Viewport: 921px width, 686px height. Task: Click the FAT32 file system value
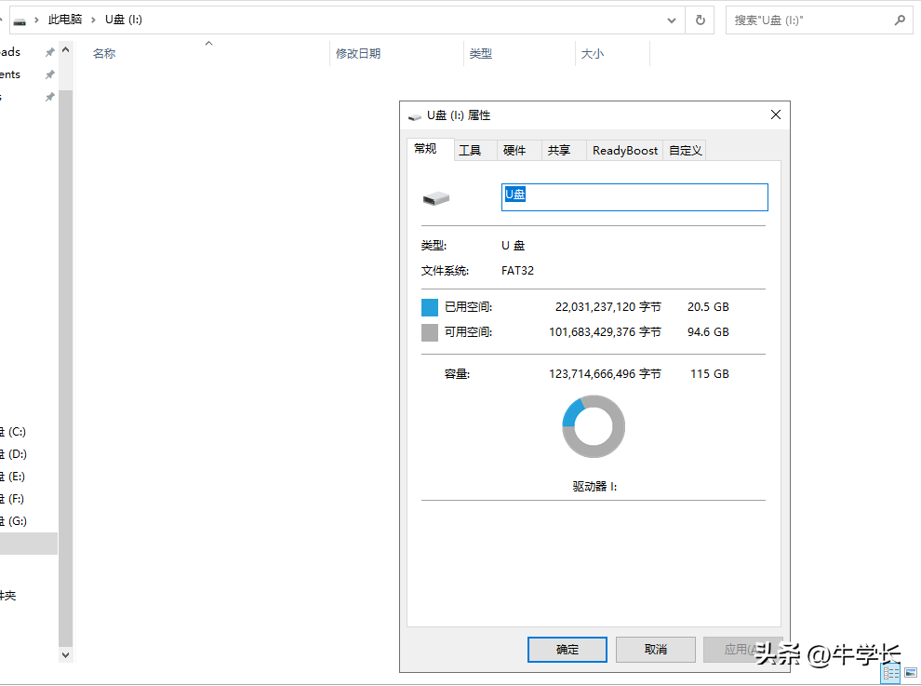point(517,271)
